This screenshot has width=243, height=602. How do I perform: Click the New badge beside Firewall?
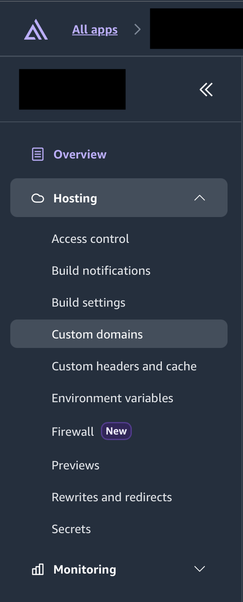[x=116, y=431]
